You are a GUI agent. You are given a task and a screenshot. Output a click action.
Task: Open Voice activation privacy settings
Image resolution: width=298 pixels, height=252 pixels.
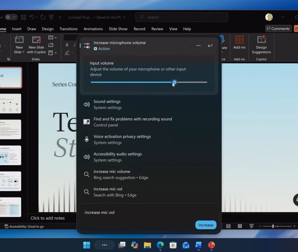tap(149, 139)
